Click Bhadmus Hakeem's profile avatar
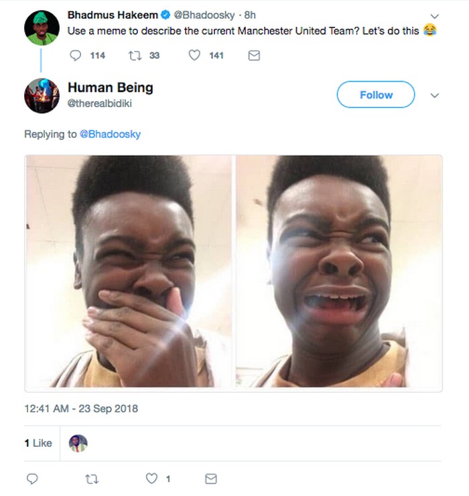The height and width of the screenshot is (496, 469). pyautogui.click(x=42, y=27)
